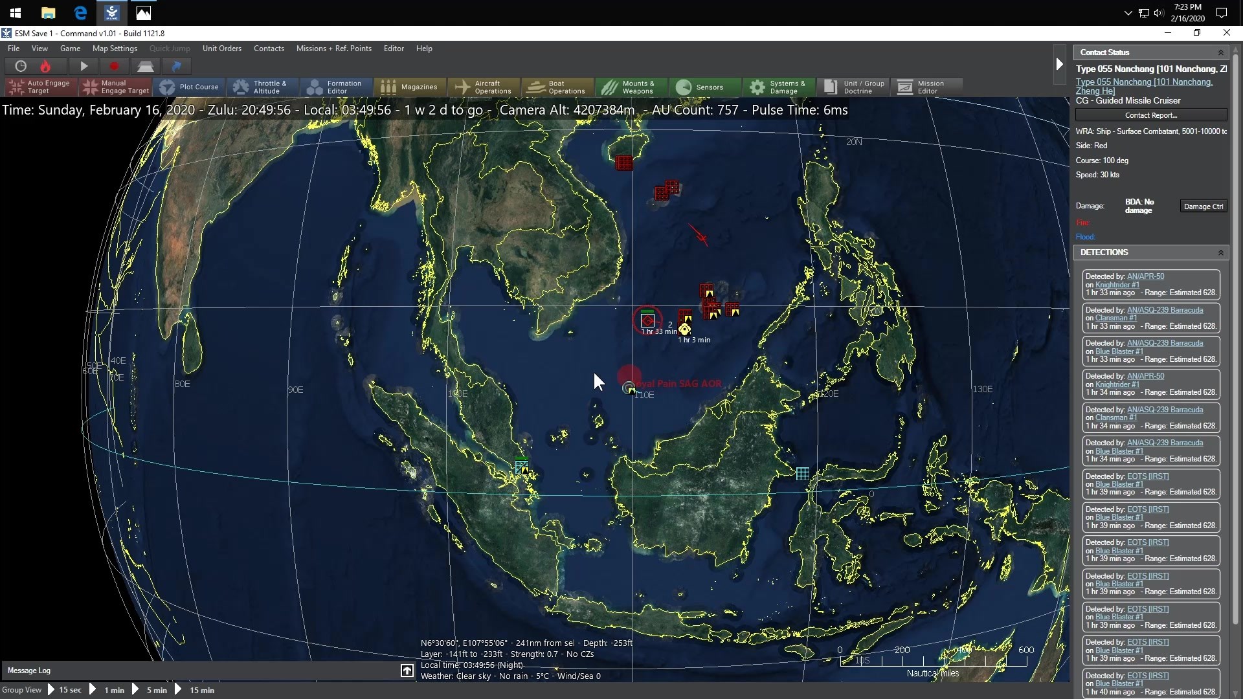1243x699 pixels.
Task: Click the blue arrow toolbar icon
Action: [176, 66]
